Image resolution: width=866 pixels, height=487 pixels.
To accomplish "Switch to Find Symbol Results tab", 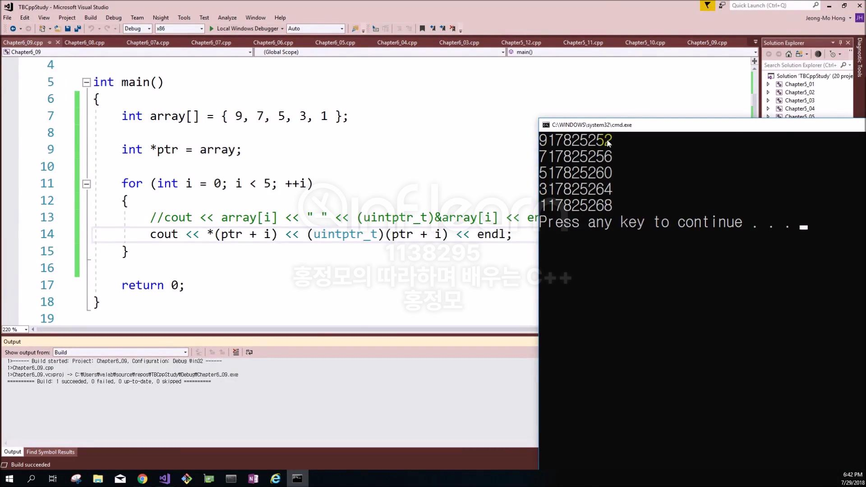I will point(51,452).
